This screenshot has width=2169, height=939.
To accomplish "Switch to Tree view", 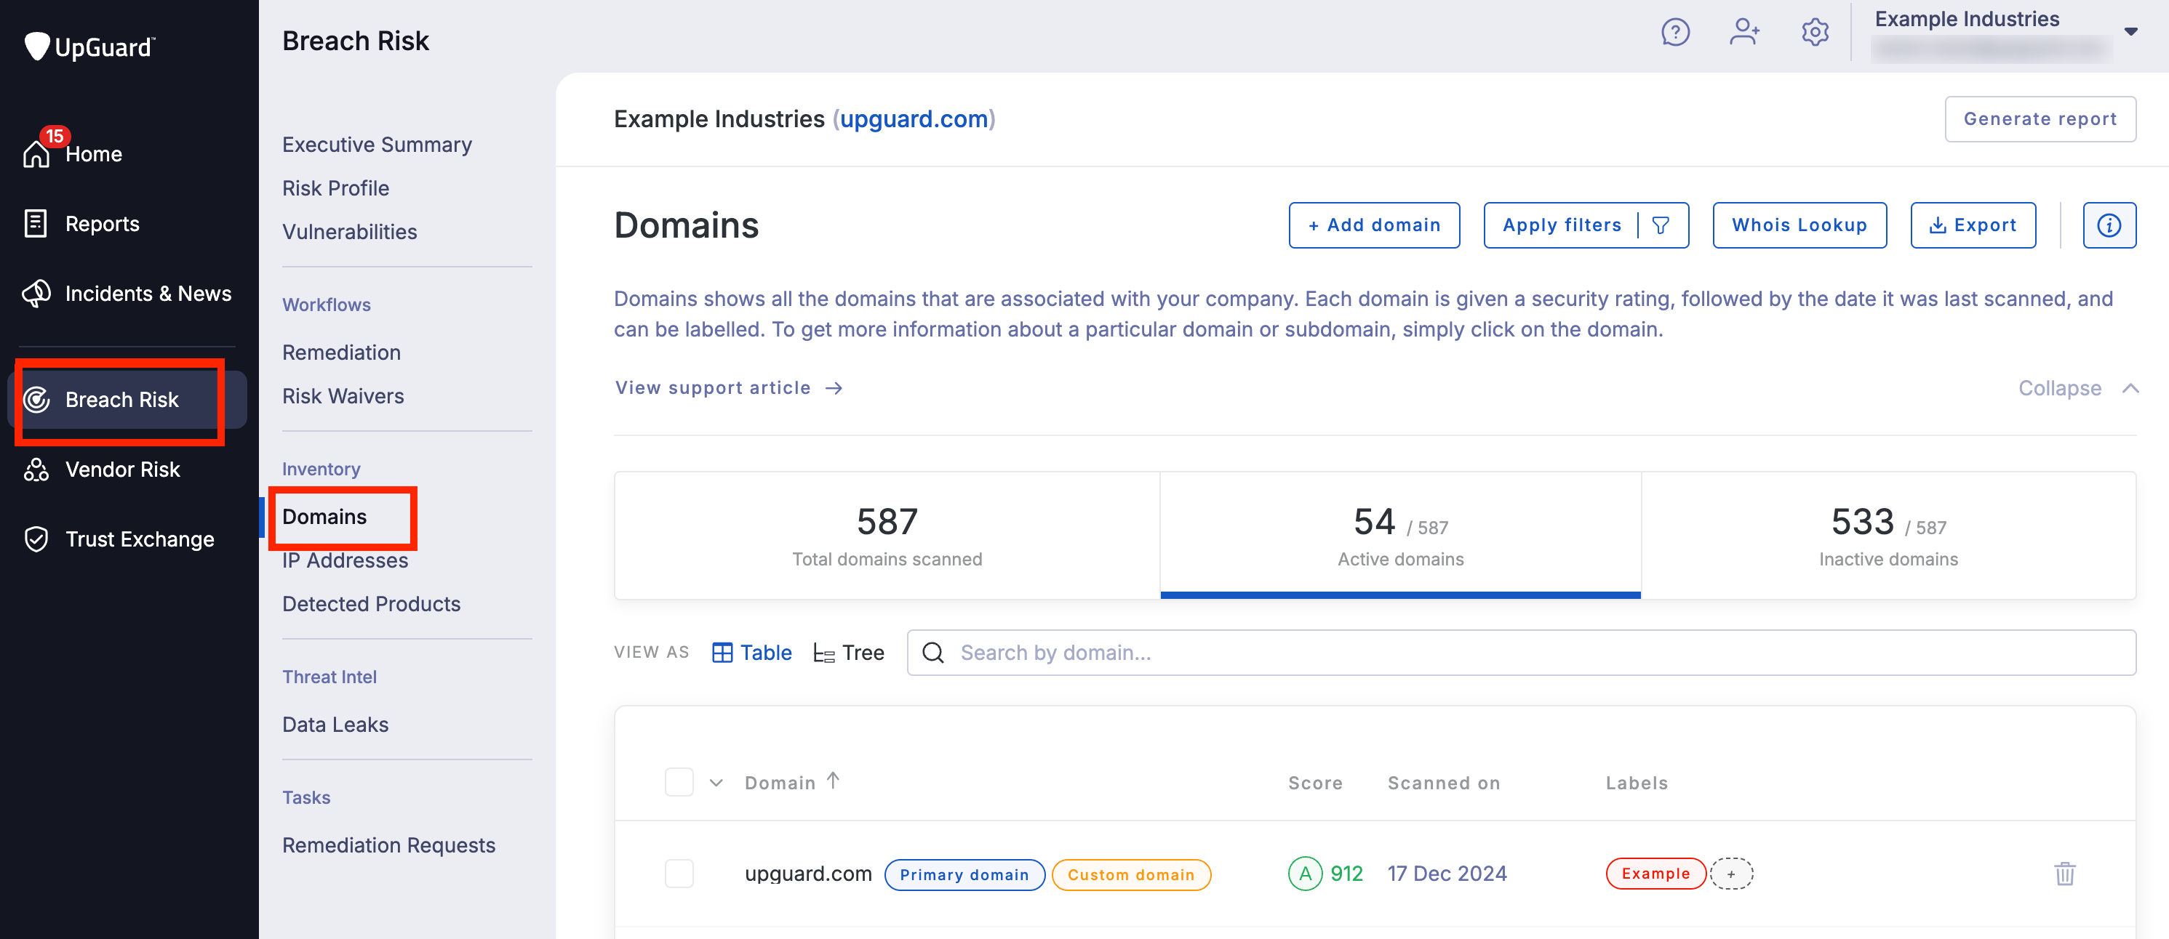I will (849, 653).
